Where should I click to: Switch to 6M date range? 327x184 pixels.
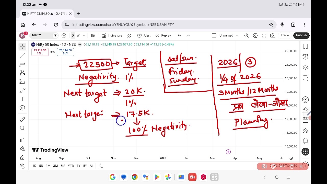[x=63, y=166]
